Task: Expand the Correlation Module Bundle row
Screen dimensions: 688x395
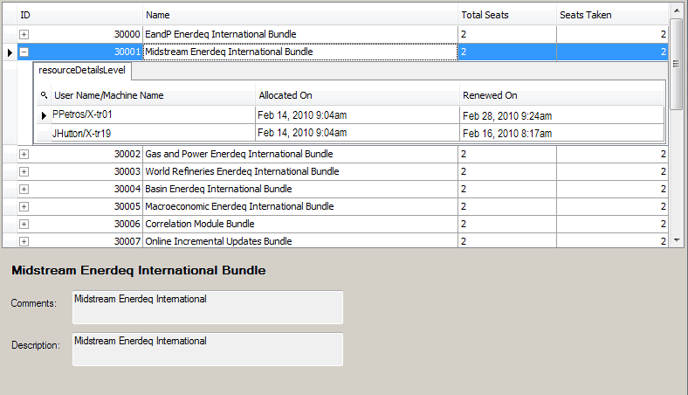Action: [x=24, y=224]
